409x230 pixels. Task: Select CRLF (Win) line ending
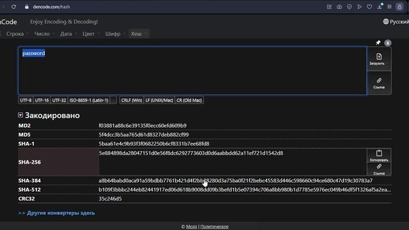click(132, 100)
